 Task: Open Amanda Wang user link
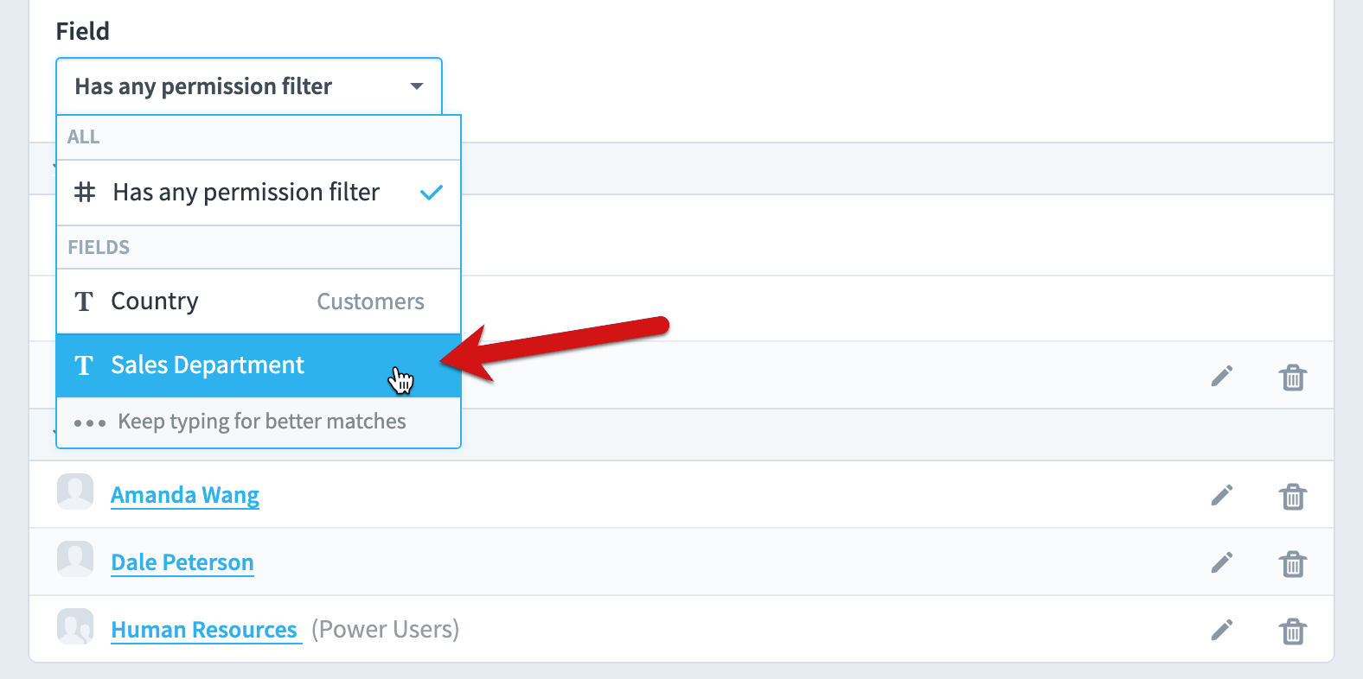coord(185,495)
